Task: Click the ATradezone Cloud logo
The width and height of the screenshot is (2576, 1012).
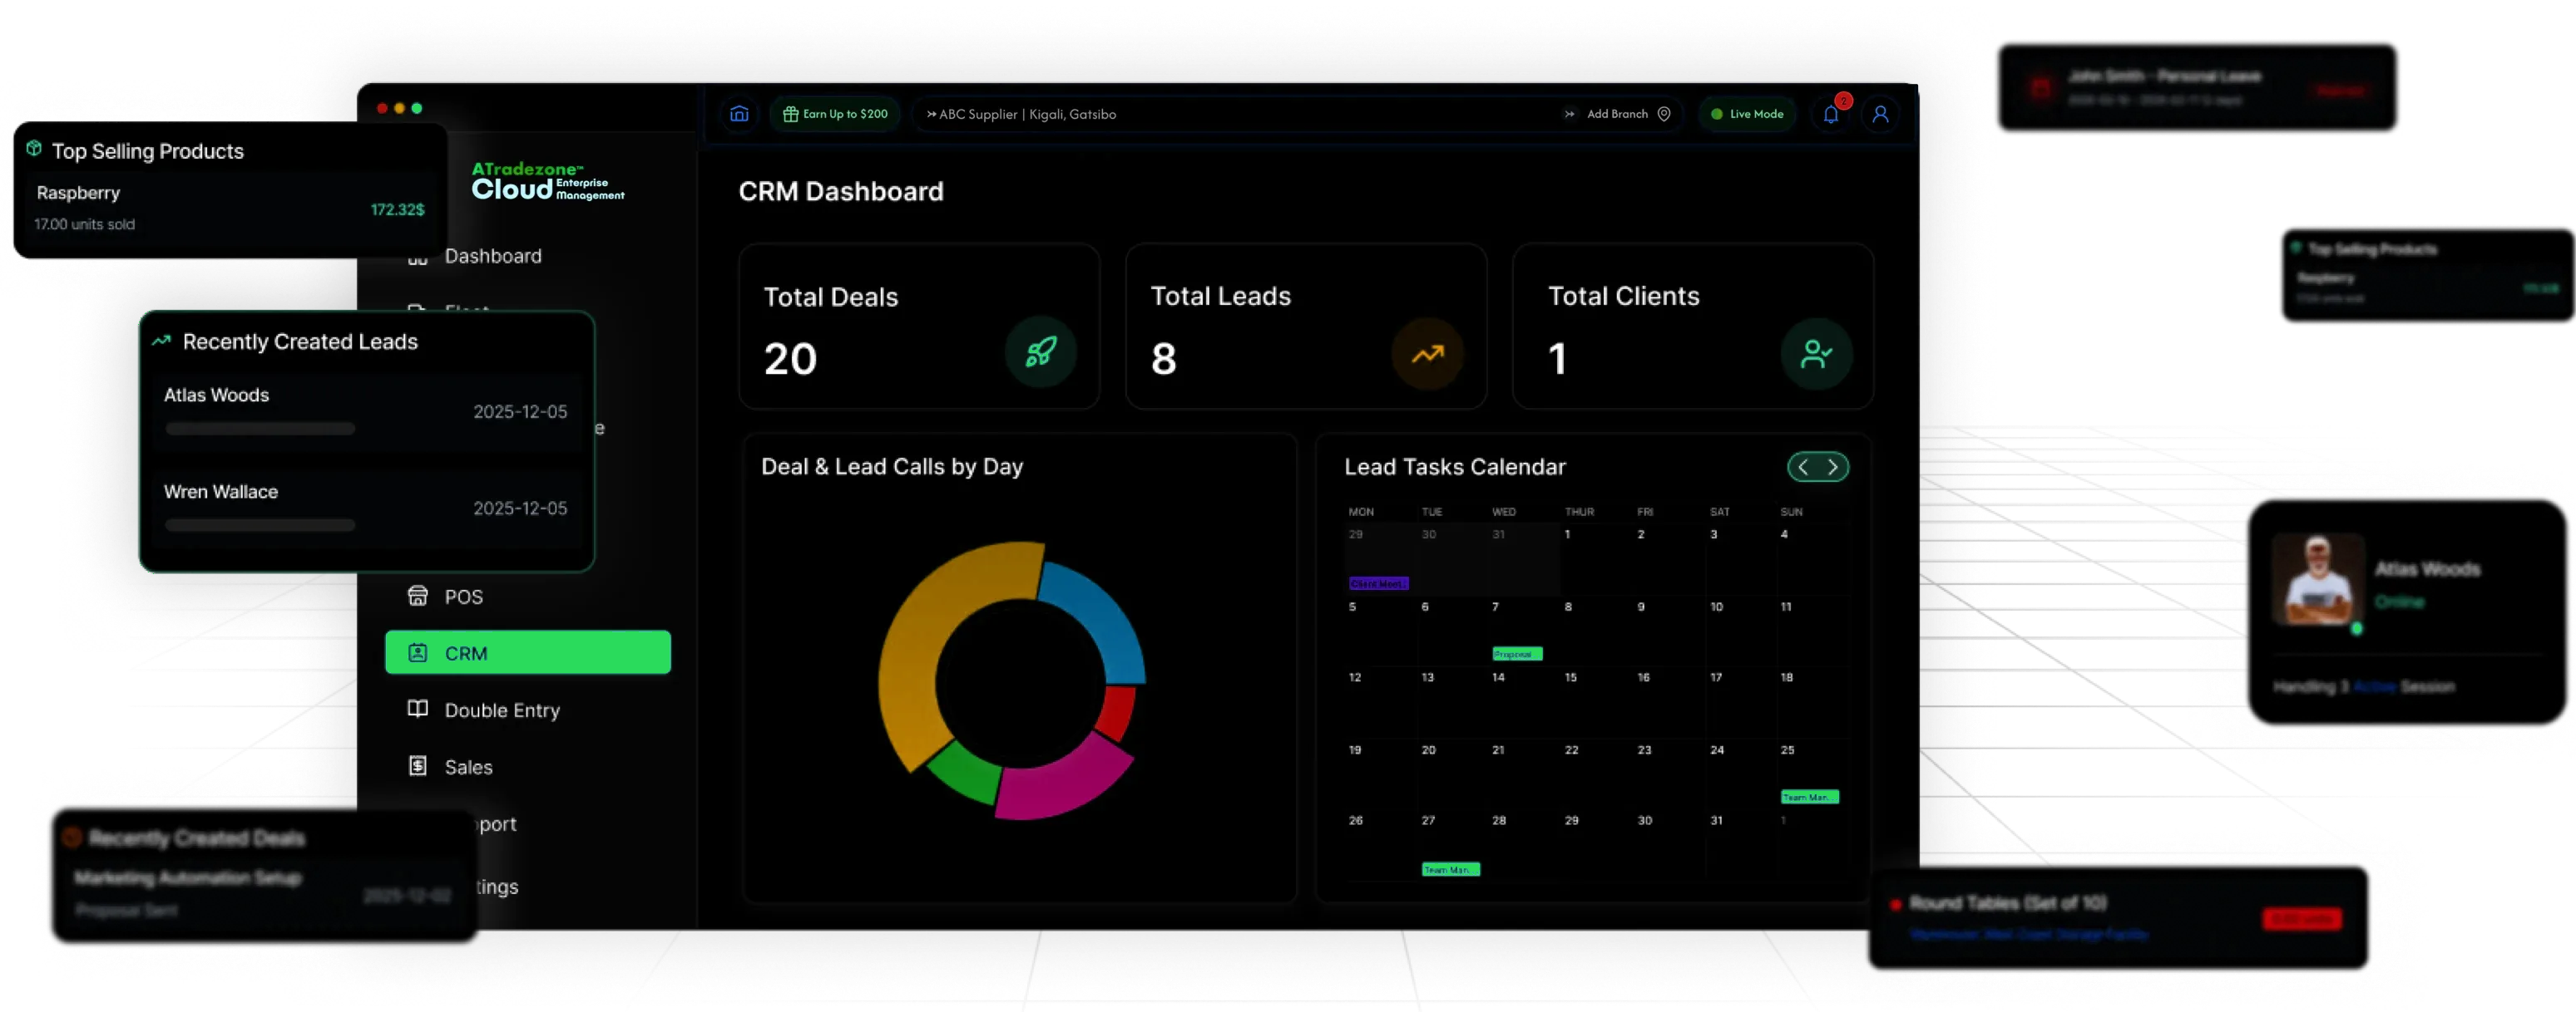Action: pos(547,181)
